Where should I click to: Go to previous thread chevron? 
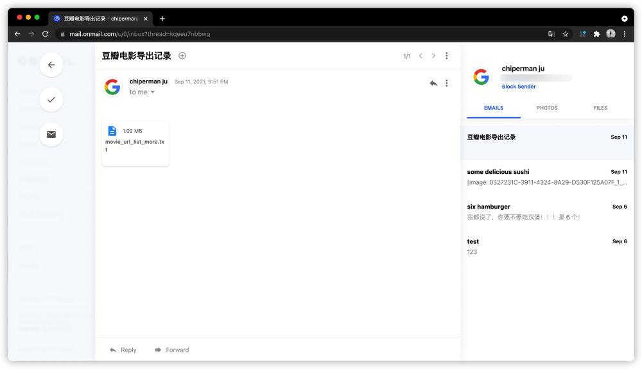click(x=421, y=56)
